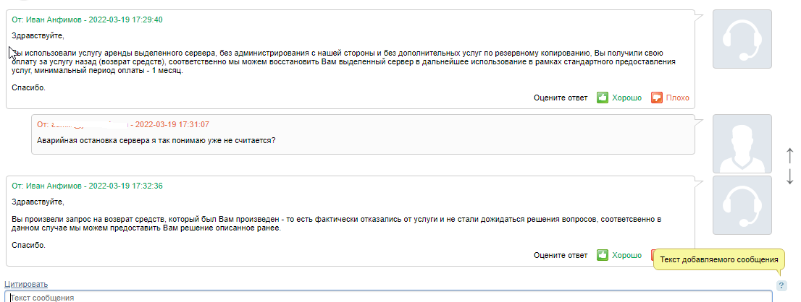The width and height of the screenshot is (801, 302).
Task: Click partially hidden thumbs-down on last reply
Action: coord(653,254)
